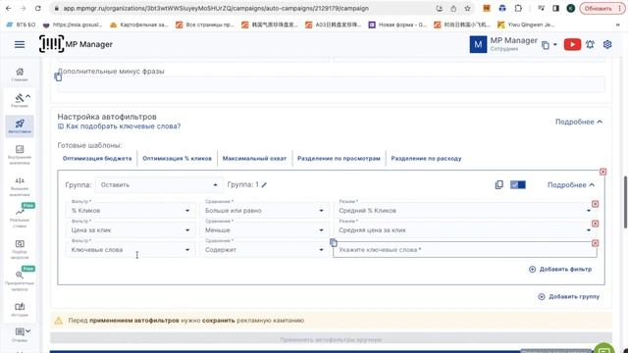
Task: Open Реальные ставки chart icon
Action: click(x=20, y=218)
